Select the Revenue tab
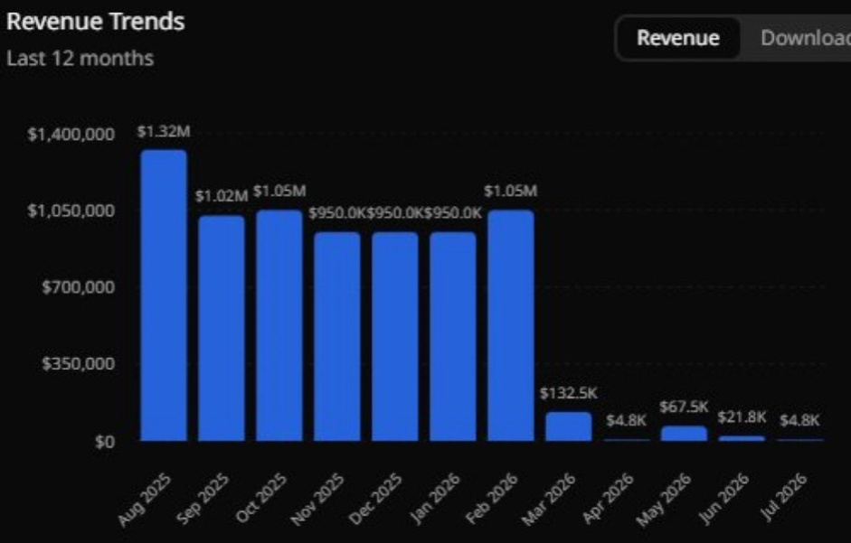Image resolution: width=851 pixels, height=543 pixels. tap(678, 38)
